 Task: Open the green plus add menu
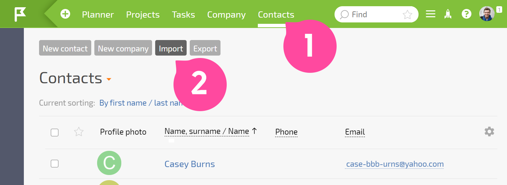point(65,14)
